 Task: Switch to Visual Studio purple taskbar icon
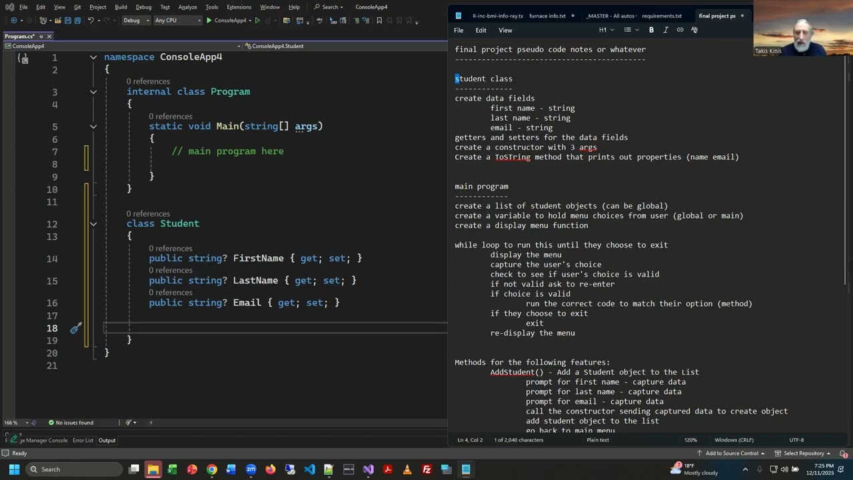pyautogui.click(x=368, y=469)
